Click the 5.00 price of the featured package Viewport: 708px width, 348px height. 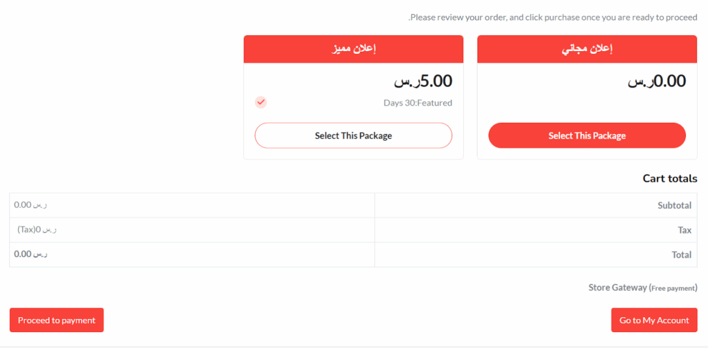423,81
